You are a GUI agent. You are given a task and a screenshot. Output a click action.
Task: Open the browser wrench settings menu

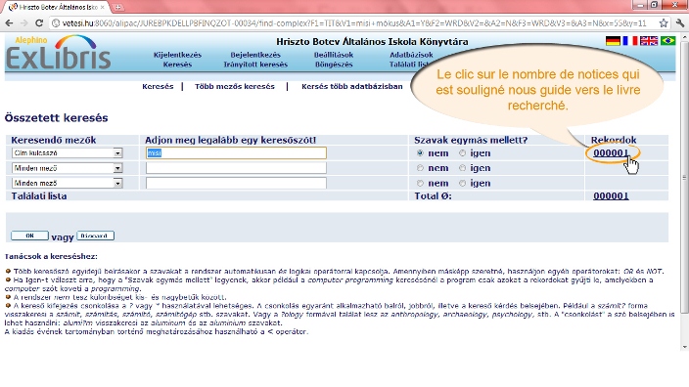pyautogui.click(x=680, y=23)
